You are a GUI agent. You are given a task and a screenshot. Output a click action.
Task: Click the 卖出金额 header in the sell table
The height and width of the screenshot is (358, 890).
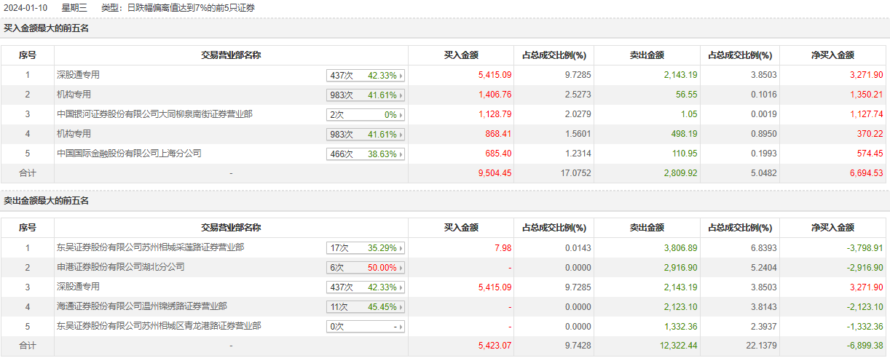pos(646,228)
